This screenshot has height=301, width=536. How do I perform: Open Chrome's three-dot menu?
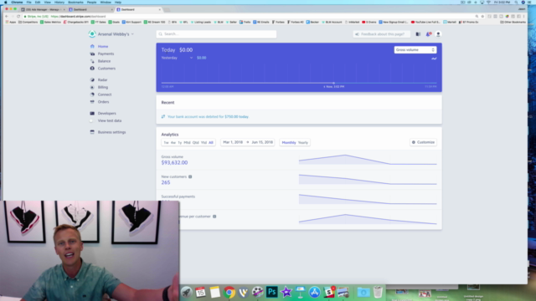(x=524, y=16)
